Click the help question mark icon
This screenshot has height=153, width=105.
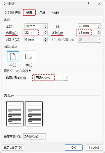[x=88, y=4]
